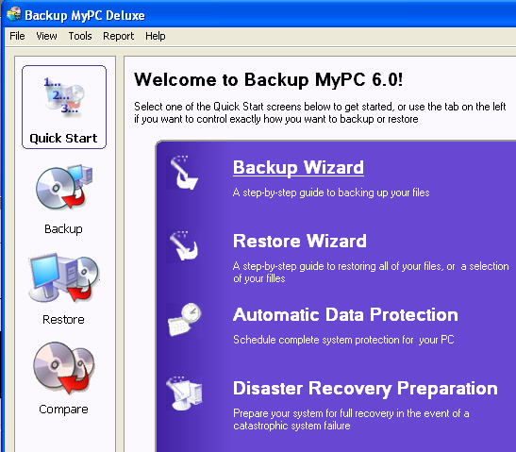Click the Quick Start label
Image resolution: width=516 pixels, height=452 pixels.
(63, 139)
